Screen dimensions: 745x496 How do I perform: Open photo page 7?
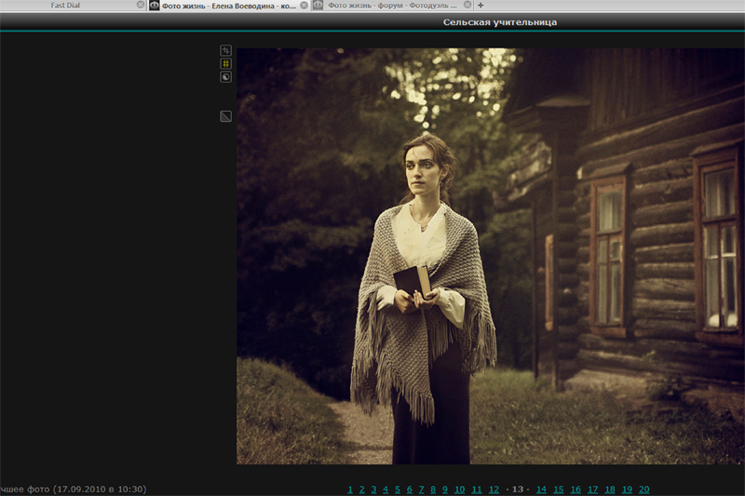pyautogui.click(x=421, y=489)
